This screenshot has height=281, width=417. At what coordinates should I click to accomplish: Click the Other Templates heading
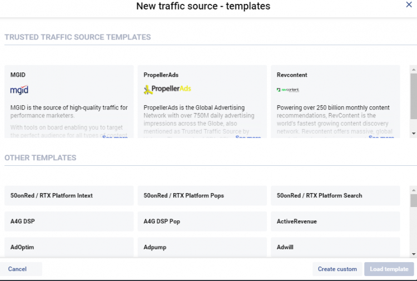coord(41,158)
